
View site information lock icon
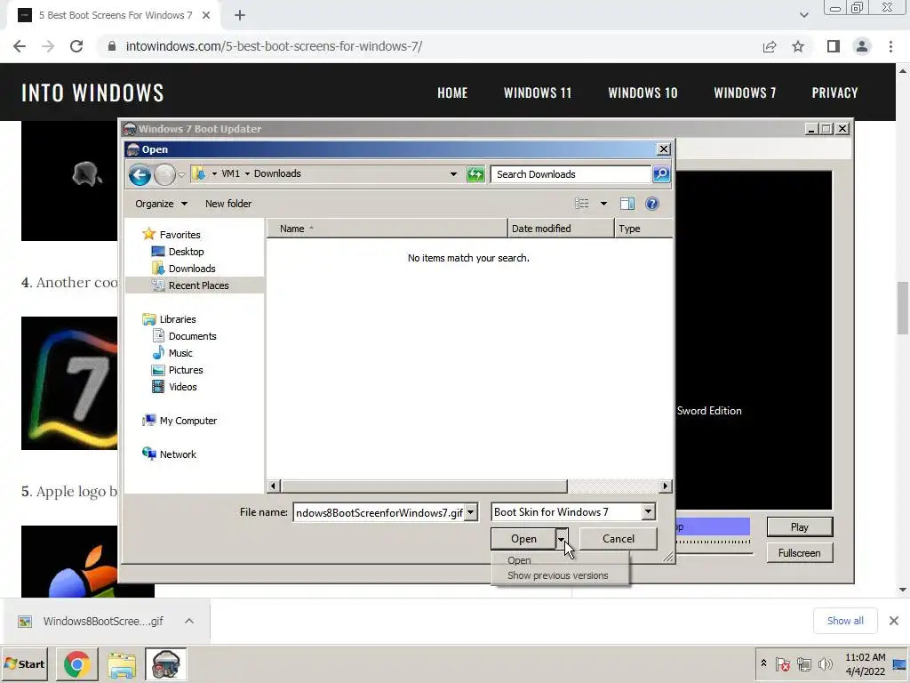[x=112, y=46]
